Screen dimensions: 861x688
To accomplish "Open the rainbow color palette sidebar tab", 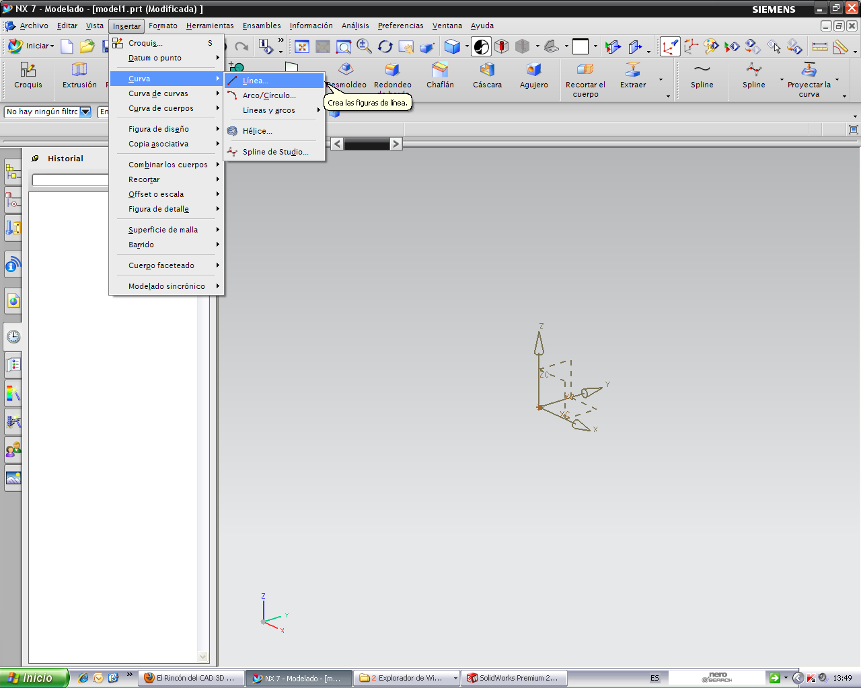I will pos(13,393).
